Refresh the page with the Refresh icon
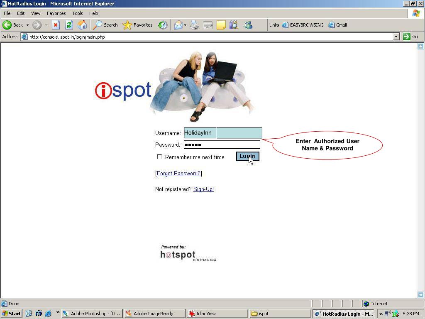The width and height of the screenshot is (425, 319). 69,25
